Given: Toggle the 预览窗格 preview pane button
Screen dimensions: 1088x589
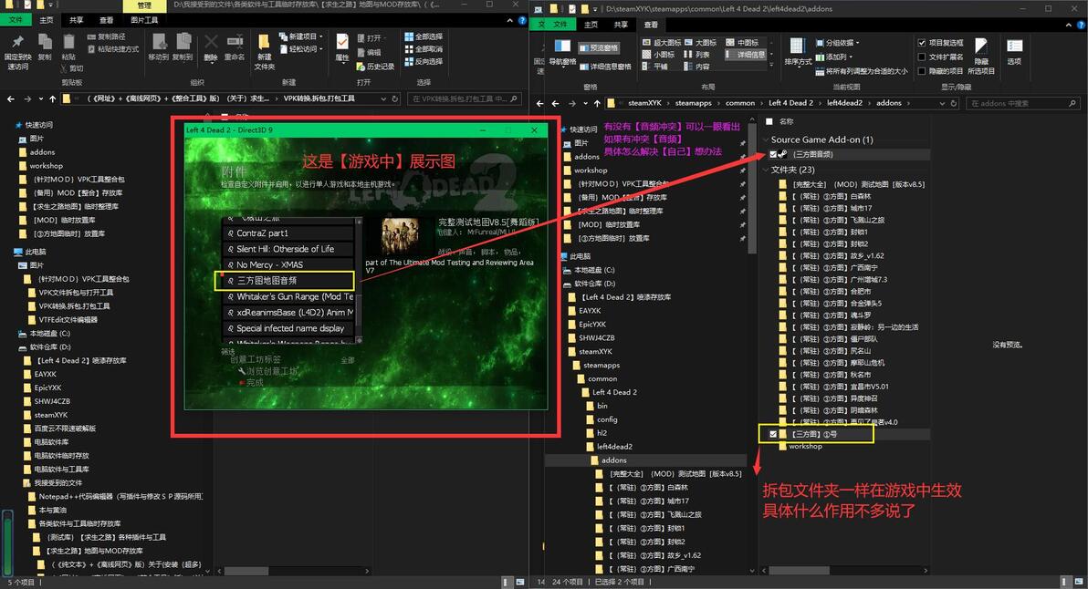Looking at the screenshot, I should click(598, 48).
